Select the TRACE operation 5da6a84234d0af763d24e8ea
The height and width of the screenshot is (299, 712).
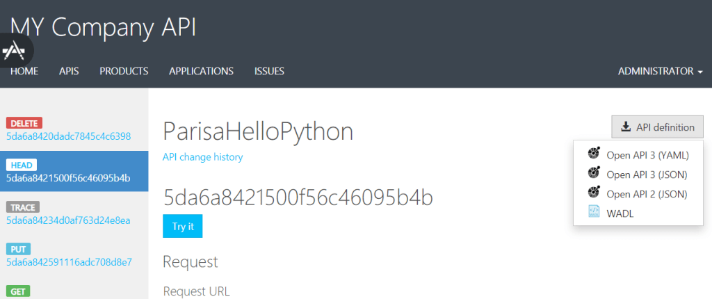[x=68, y=220]
